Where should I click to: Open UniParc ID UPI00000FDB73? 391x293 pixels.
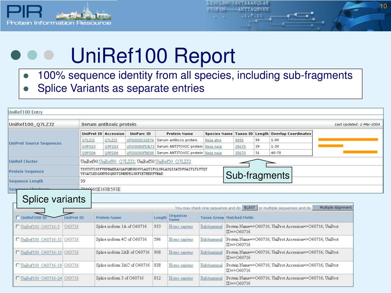point(141,146)
